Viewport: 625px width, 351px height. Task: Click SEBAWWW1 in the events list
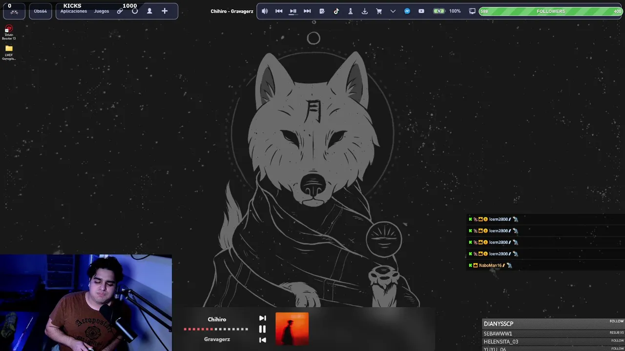tap(498, 333)
